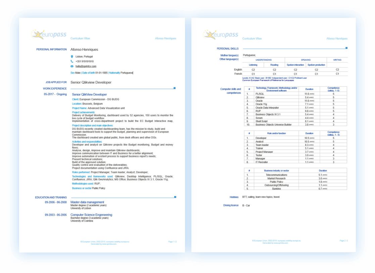375x273 pixels.
Task: Click the email envelope icon beside hello@sprintcv.com
Action: (x=72, y=66)
